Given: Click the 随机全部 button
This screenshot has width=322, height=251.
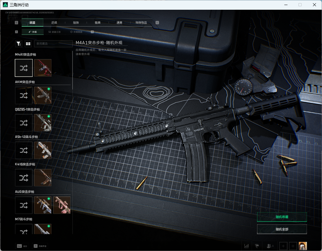Looking at the screenshot, I should [282, 229].
